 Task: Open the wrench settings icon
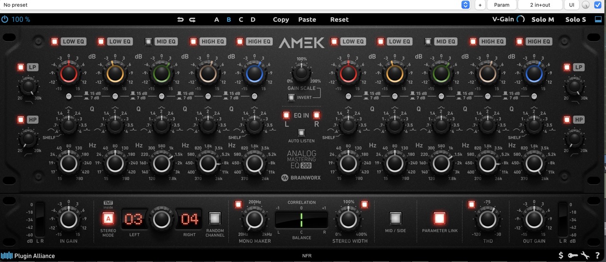(586, 256)
